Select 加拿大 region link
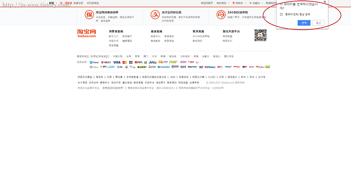Screen dimensions: 351x193 click(x=206, y=56)
